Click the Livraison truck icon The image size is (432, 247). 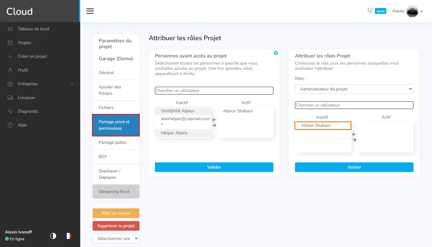[10, 98]
